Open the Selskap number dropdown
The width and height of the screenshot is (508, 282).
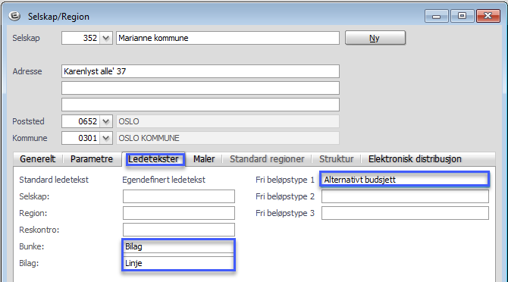click(x=106, y=38)
